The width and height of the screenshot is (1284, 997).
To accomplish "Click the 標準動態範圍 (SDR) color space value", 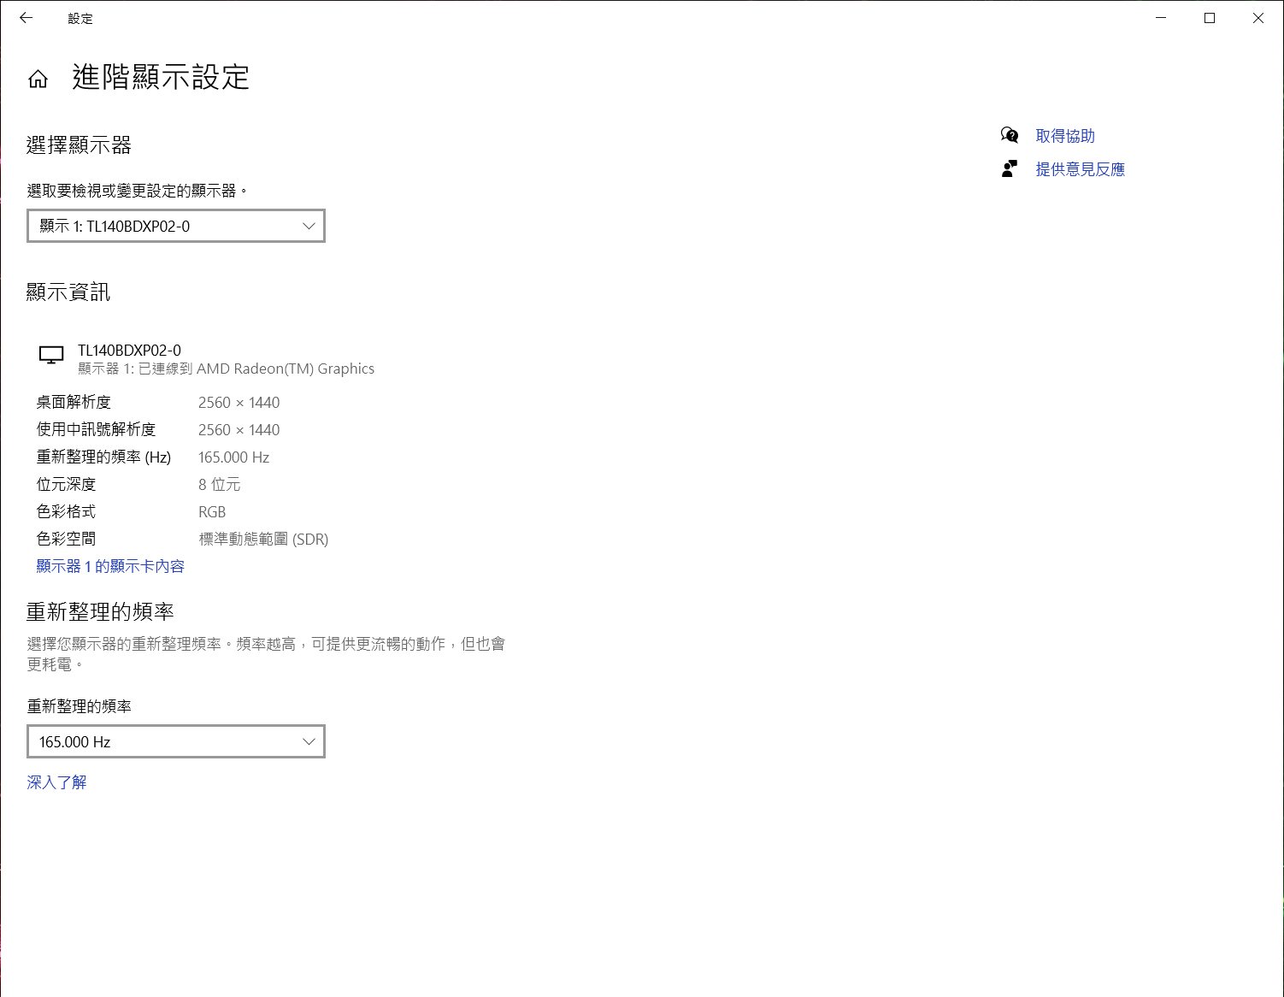I will [x=263, y=539].
